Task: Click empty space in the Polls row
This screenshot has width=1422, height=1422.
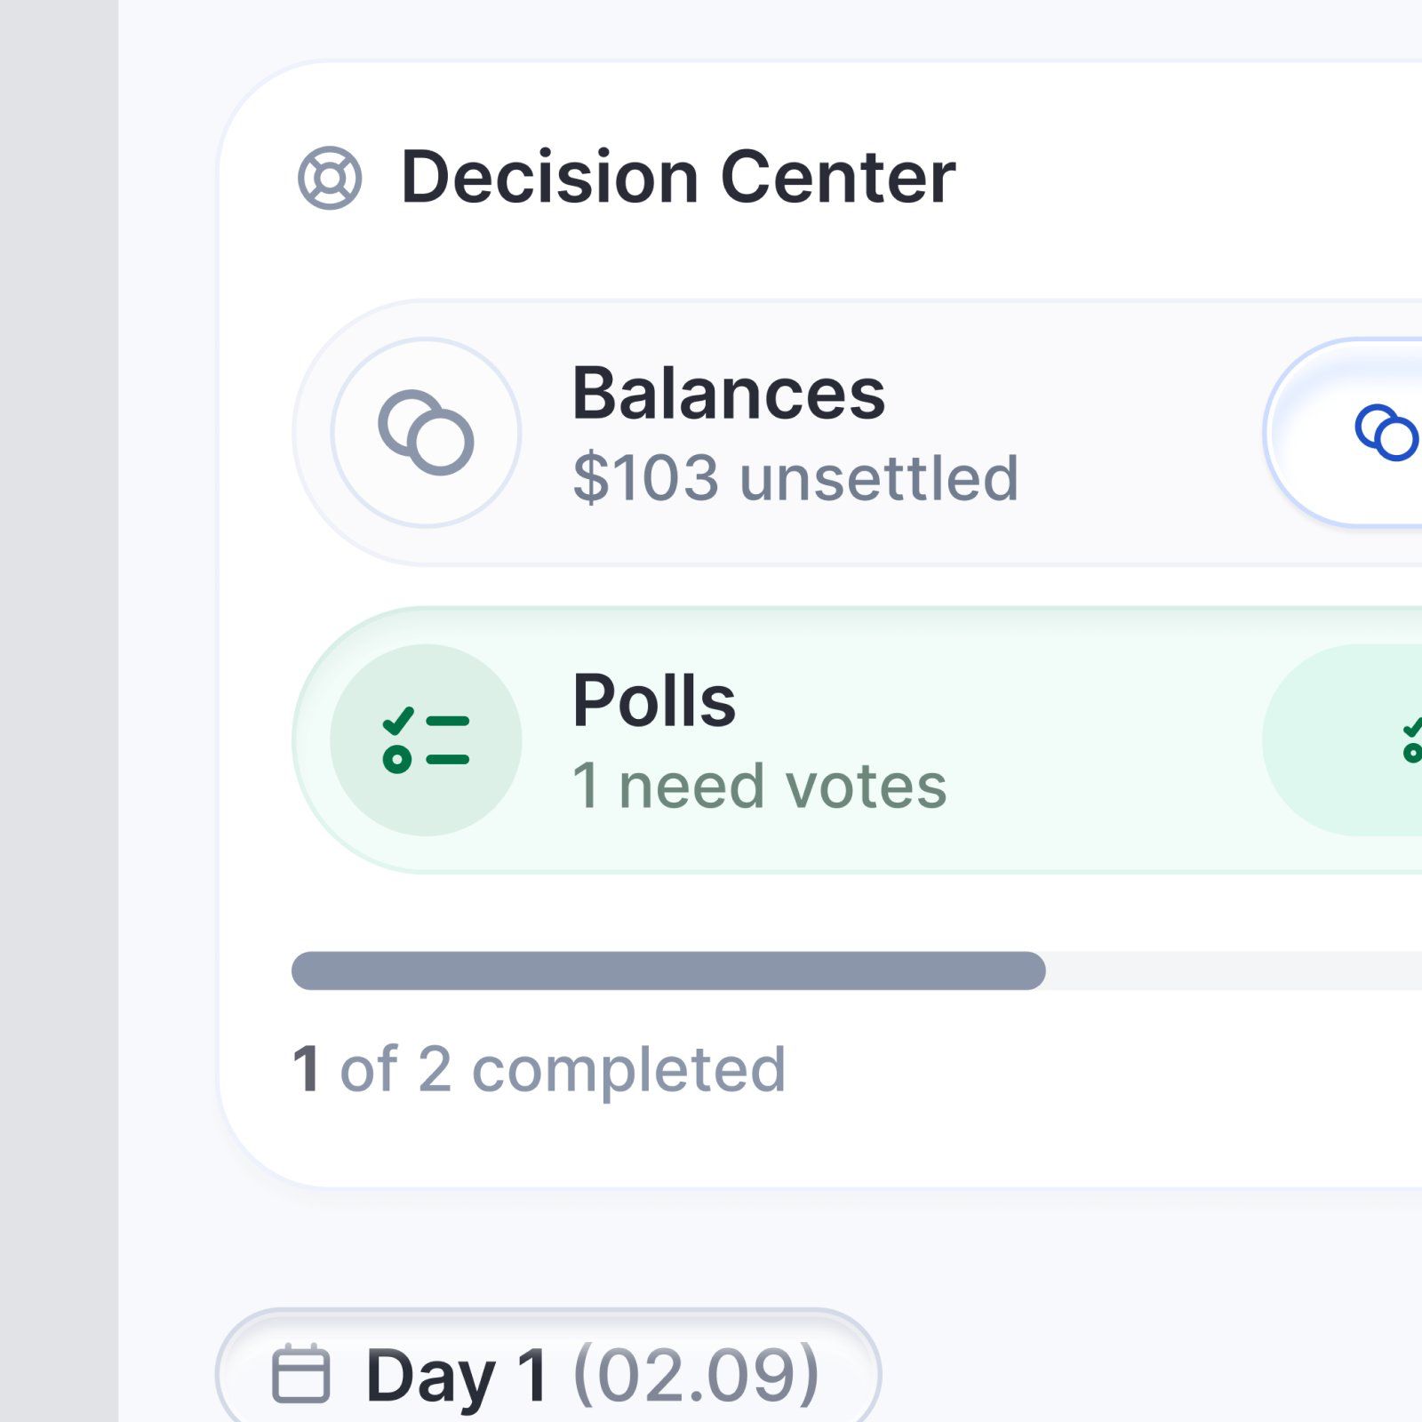Action: click(1102, 740)
